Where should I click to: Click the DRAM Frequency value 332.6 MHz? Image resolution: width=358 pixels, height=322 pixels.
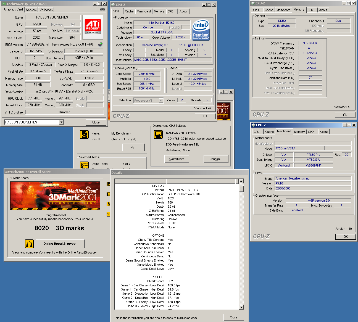310,43
